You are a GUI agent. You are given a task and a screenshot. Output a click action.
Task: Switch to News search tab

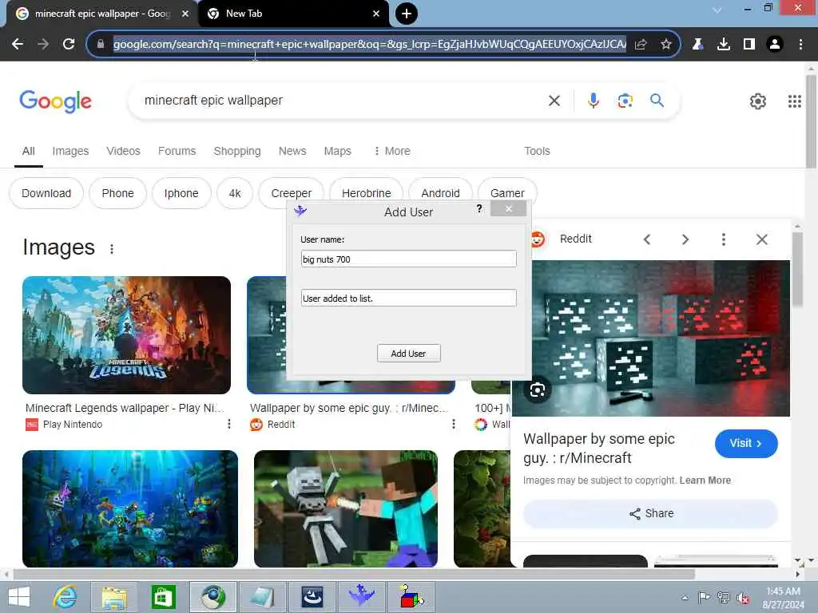click(x=292, y=151)
